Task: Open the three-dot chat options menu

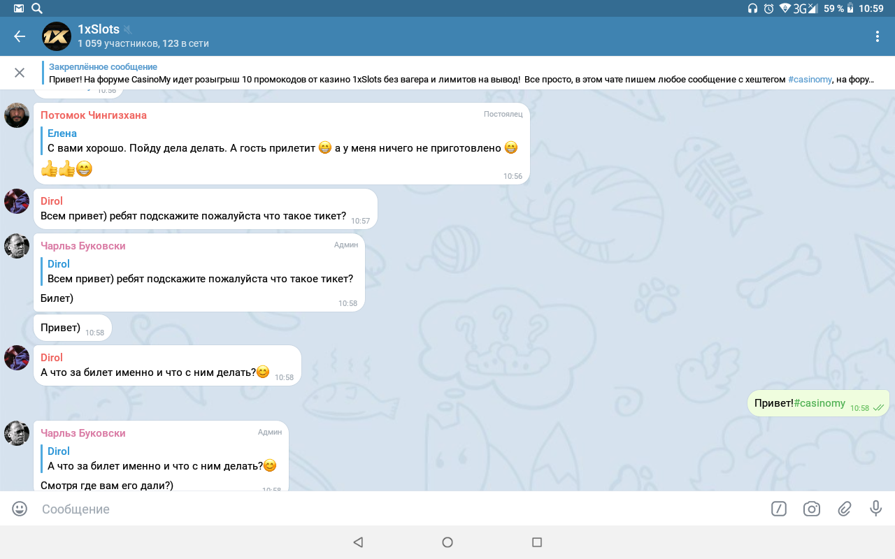Action: pos(878,36)
